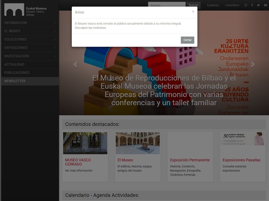
Task: Click the 'Calendario - Agenda Actividades:' heading
Action: coord(102,195)
